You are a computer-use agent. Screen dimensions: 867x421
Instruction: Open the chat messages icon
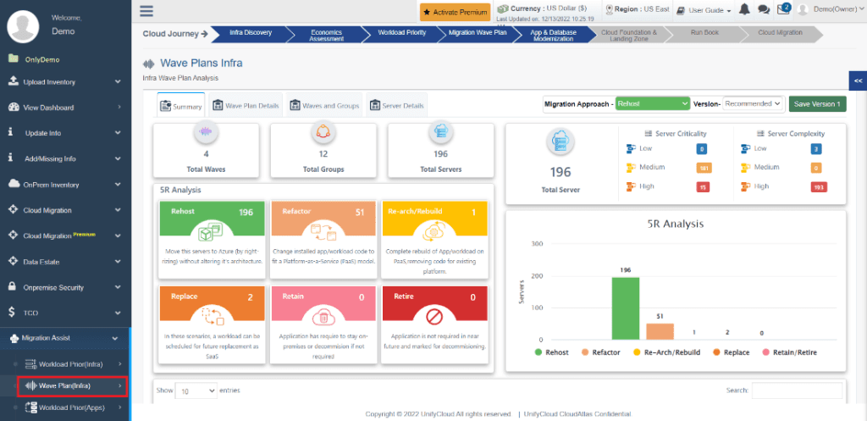coord(764,10)
